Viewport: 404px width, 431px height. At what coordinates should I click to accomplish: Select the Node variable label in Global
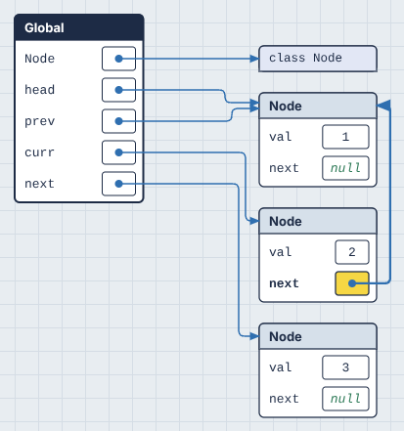click(x=39, y=59)
